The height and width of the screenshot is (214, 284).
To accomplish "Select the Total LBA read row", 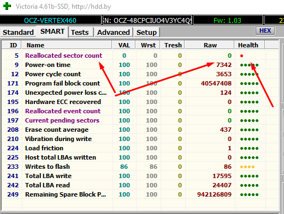I will point(140,185).
